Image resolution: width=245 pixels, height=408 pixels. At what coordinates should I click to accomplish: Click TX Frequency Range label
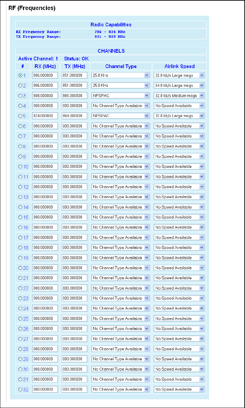point(38,36)
